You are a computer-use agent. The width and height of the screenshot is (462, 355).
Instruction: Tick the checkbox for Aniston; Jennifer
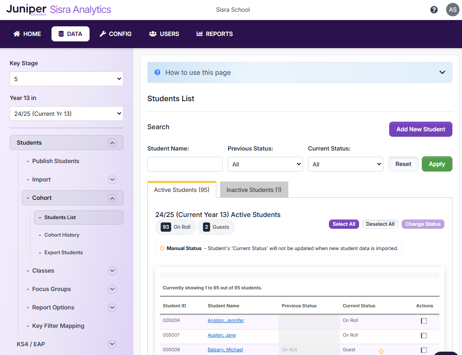(424, 321)
